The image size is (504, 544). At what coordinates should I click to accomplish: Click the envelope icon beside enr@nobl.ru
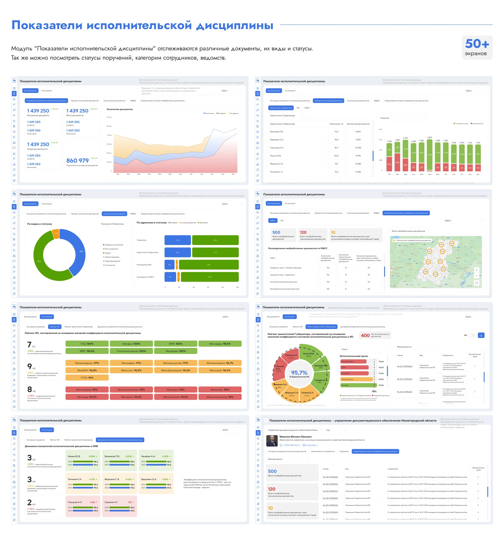coord(304,445)
